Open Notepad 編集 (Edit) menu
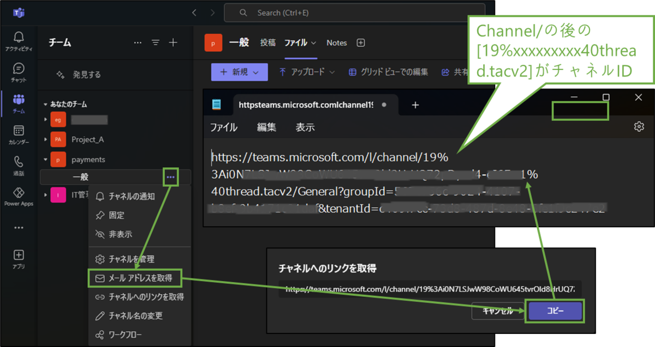Screen dimensions: 655x347 coord(267,127)
